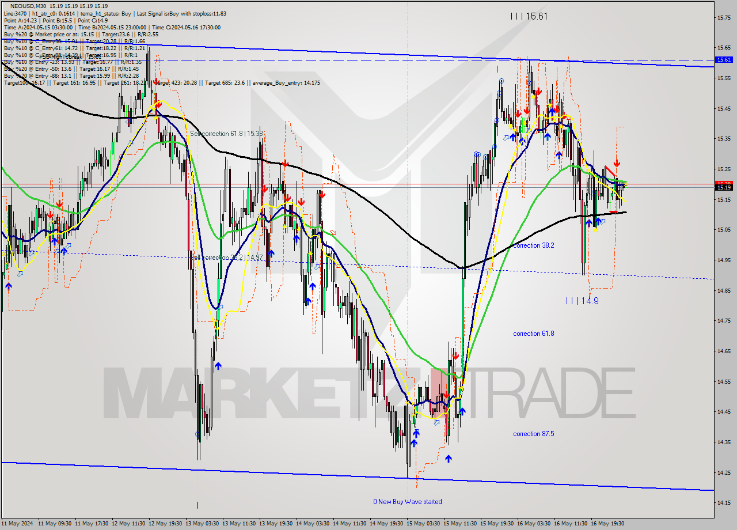Click '16 May 11:30' on time axis

[571, 524]
